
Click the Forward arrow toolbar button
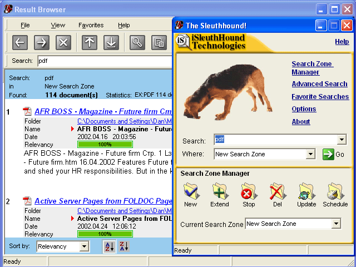pos(42,42)
